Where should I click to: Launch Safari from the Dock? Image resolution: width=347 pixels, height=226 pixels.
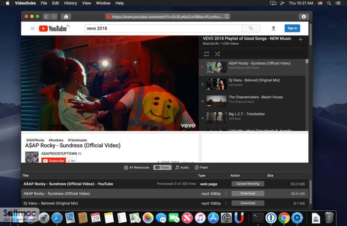point(57,218)
